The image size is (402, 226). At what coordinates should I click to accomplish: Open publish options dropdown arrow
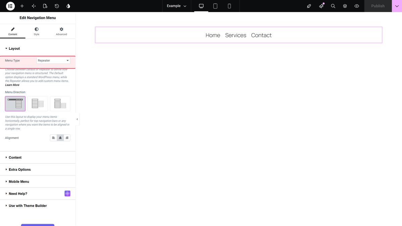[x=397, y=6]
